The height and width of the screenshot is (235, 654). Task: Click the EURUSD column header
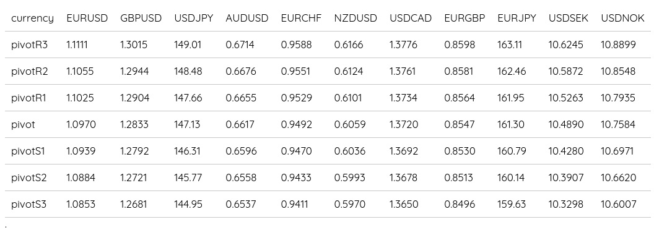point(87,19)
